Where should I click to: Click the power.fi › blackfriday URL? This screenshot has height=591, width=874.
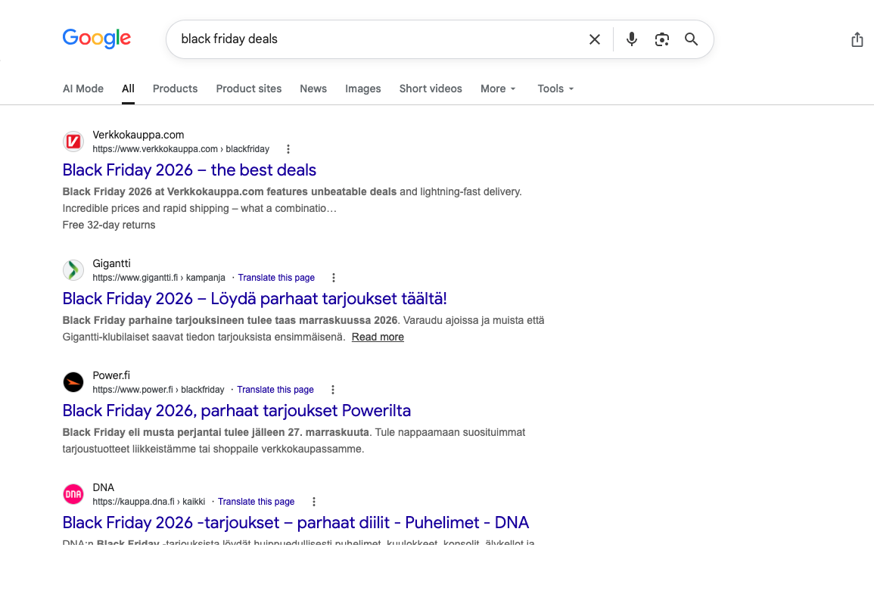tap(158, 390)
